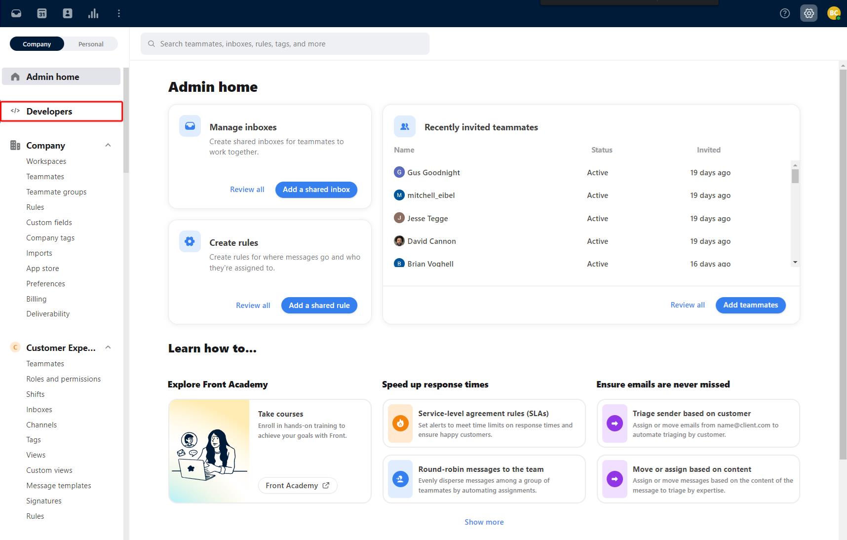
Task: Open the three-dot overflow menu in the top bar
Action: point(118,13)
